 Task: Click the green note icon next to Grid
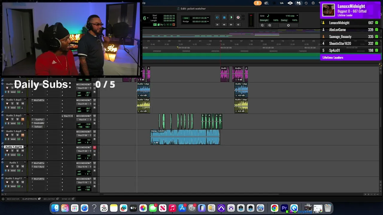(268, 16)
